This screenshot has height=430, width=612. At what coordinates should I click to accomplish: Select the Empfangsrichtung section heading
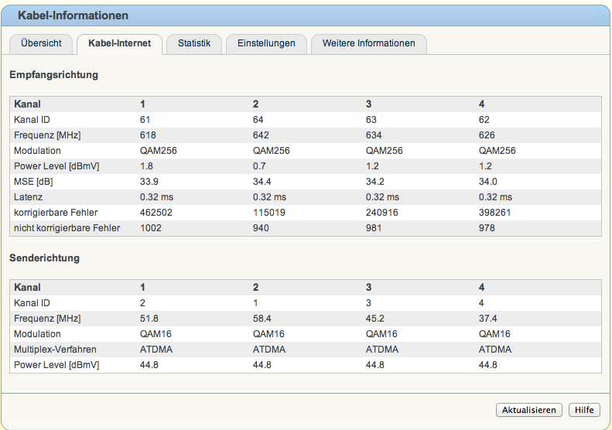pyautogui.click(x=53, y=76)
